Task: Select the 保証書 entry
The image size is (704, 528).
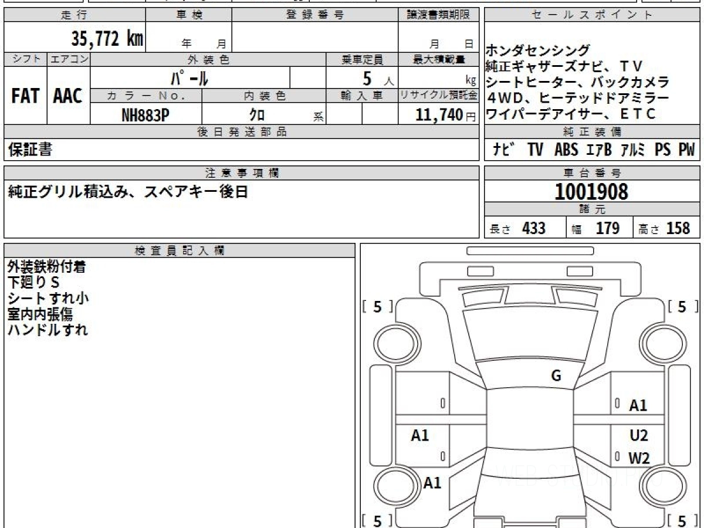Action: pos(30,150)
